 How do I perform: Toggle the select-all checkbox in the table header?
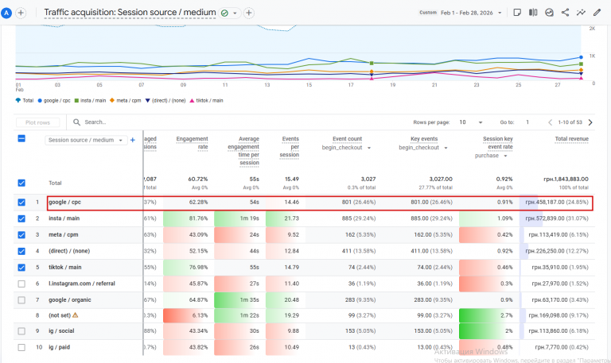tap(21, 138)
